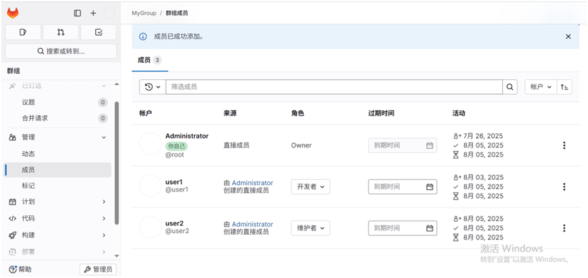Open more actions for user1 row
588x278 pixels.
coord(564,187)
